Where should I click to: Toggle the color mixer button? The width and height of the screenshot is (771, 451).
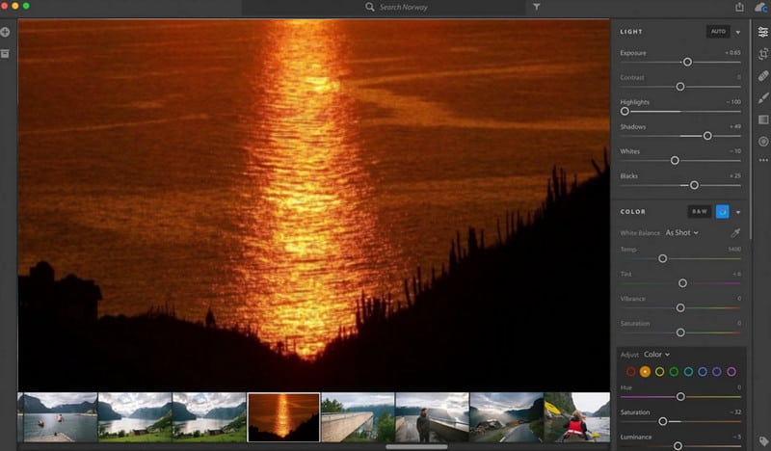tap(722, 211)
